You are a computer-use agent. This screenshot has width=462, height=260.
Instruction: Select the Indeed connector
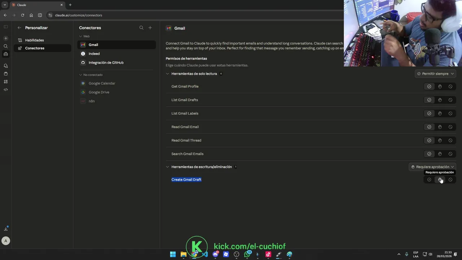click(117, 54)
